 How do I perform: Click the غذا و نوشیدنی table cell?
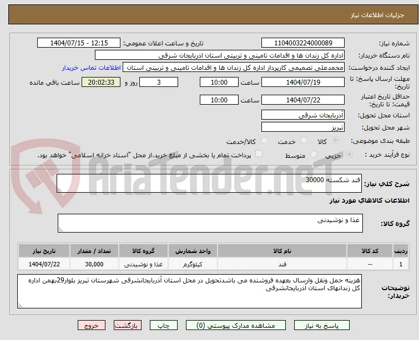143,264
